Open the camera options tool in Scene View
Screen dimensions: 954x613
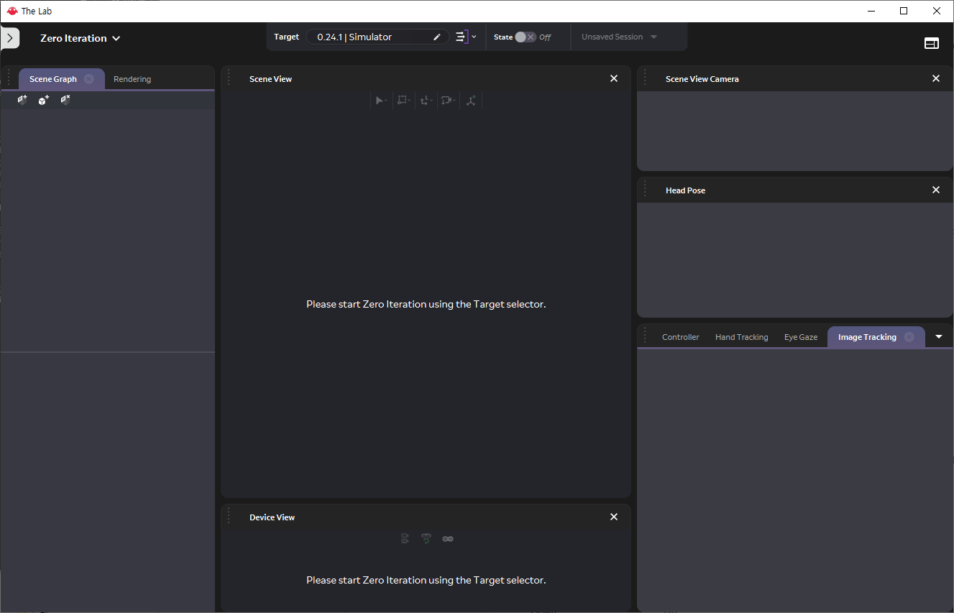pyautogui.click(x=448, y=101)
